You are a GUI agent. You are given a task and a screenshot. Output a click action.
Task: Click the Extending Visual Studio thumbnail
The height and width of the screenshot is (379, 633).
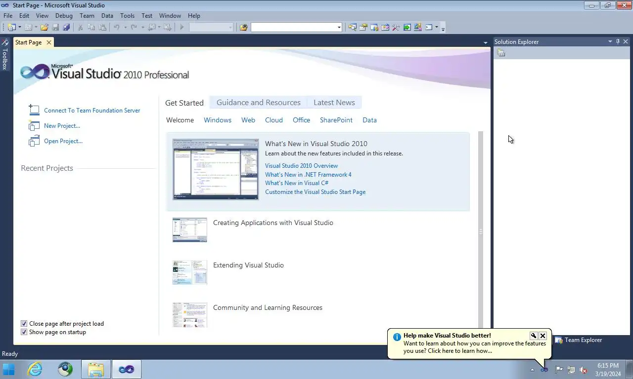[x=190, y=272]
